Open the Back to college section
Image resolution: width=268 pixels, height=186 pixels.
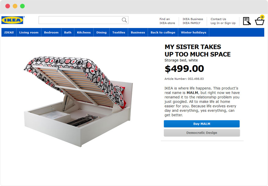[163, 33]
